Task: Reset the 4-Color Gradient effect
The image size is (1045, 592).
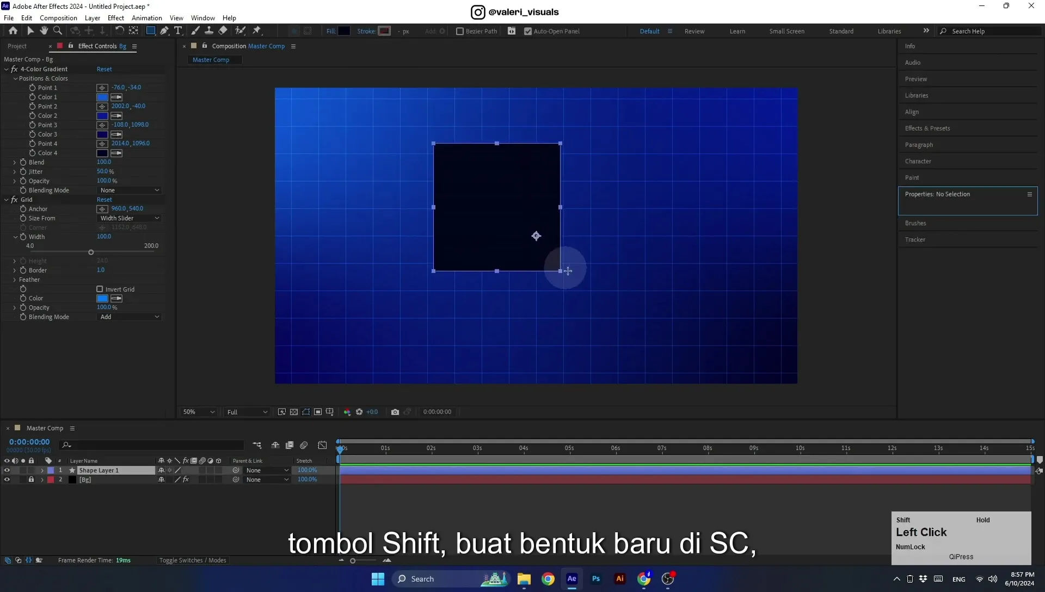Action: (104, 70)
